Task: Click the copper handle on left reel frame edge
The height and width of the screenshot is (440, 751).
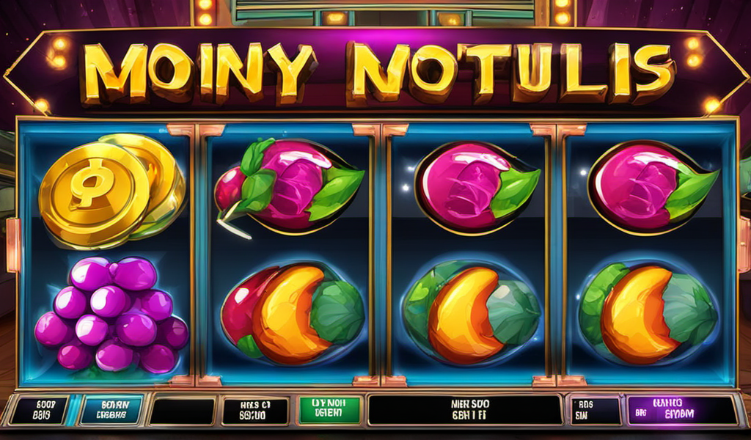Action: pyautogui.click(x=12, y=245)
